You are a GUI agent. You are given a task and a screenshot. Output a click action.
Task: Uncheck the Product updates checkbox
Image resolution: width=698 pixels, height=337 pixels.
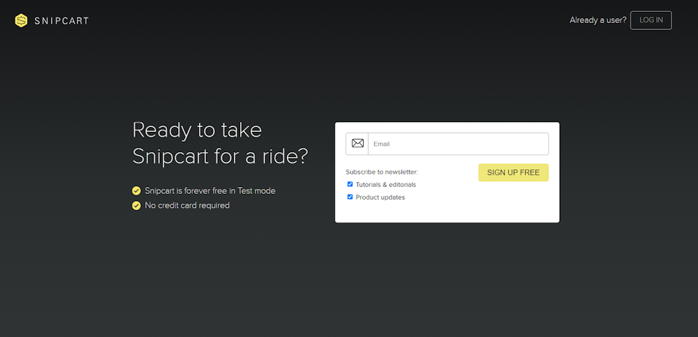point(350,197)
